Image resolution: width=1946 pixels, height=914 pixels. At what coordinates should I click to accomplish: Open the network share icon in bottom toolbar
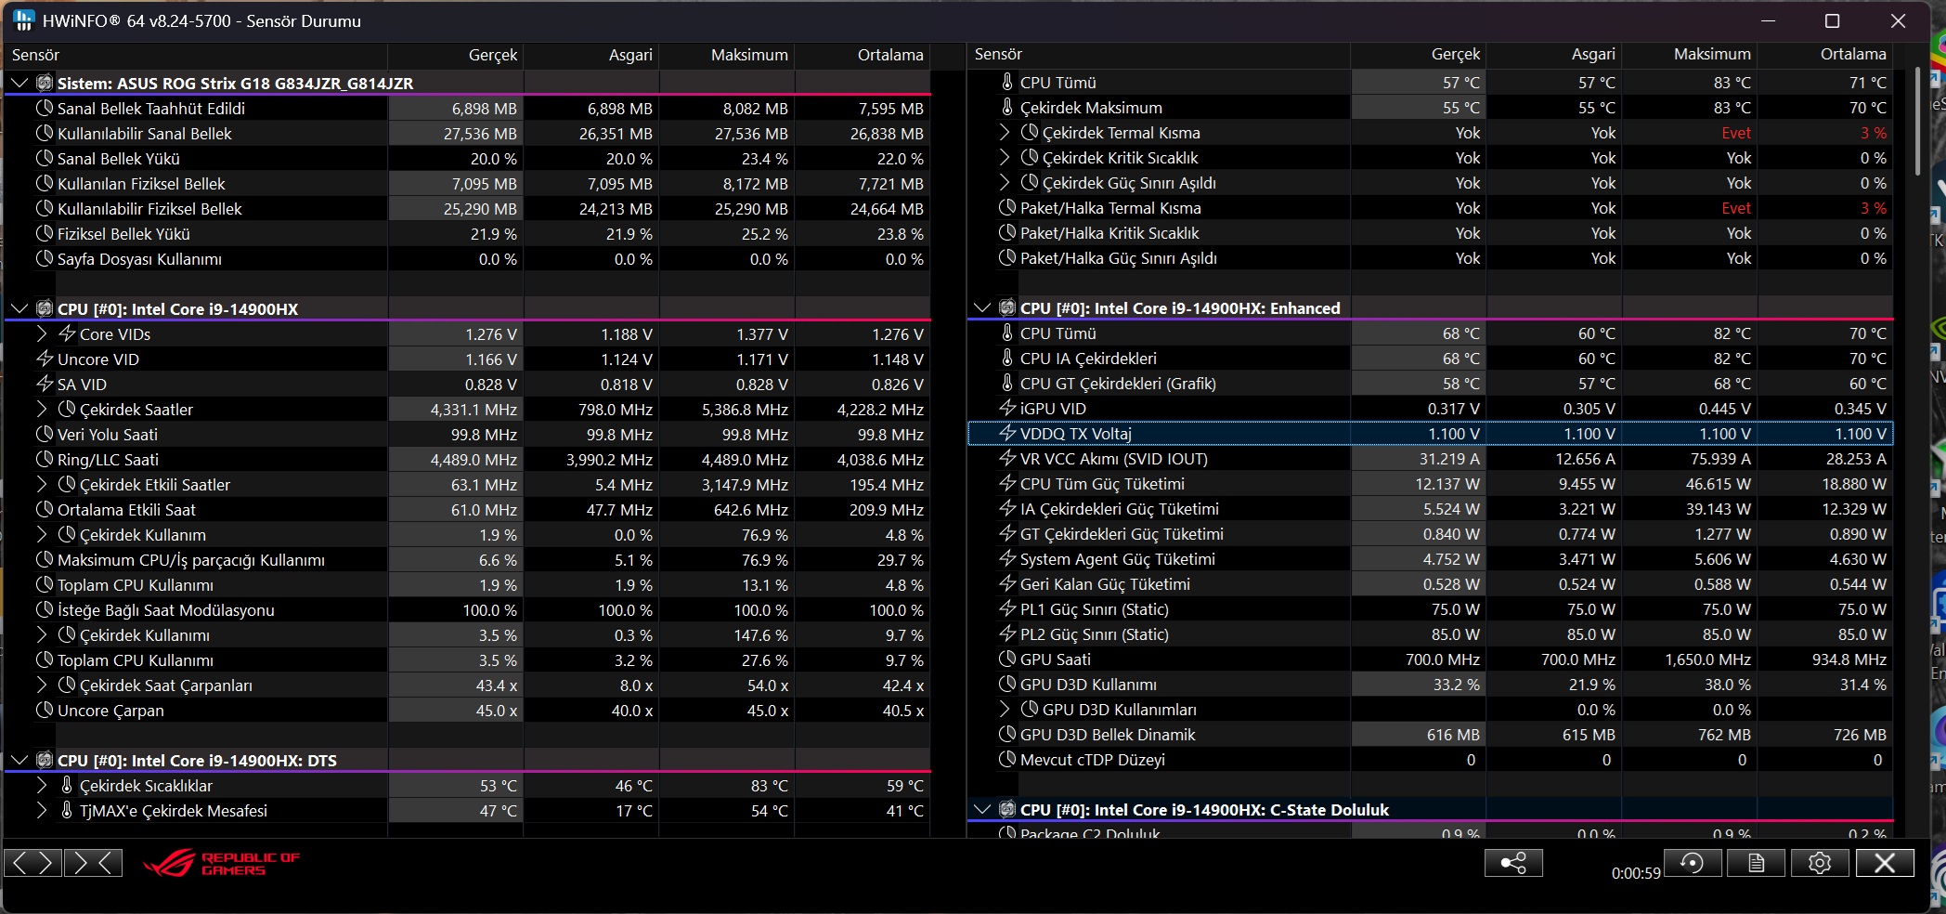(x=1513, y=863)
